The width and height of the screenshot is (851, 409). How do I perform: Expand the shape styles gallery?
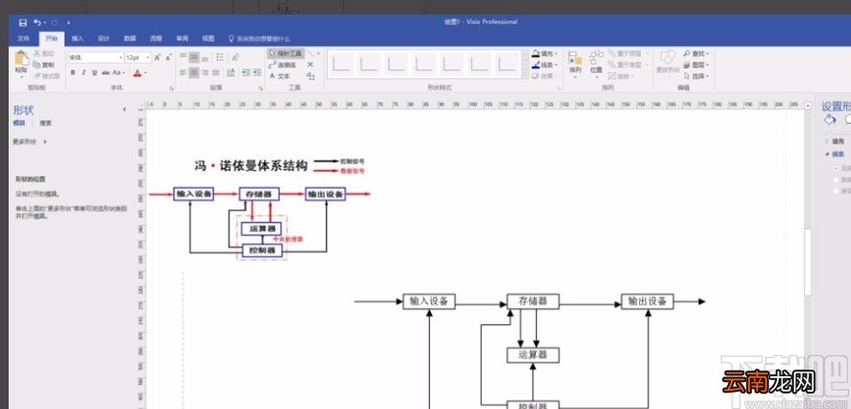pyautogui.click(x=525, y=76)
